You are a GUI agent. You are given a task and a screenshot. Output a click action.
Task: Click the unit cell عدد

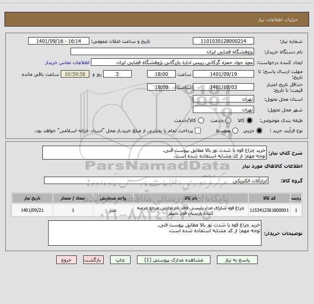point(113,210)
